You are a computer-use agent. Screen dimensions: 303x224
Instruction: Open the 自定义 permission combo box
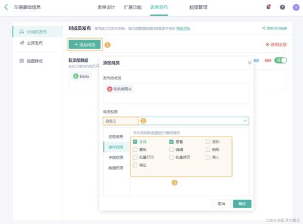click(175, 121)
